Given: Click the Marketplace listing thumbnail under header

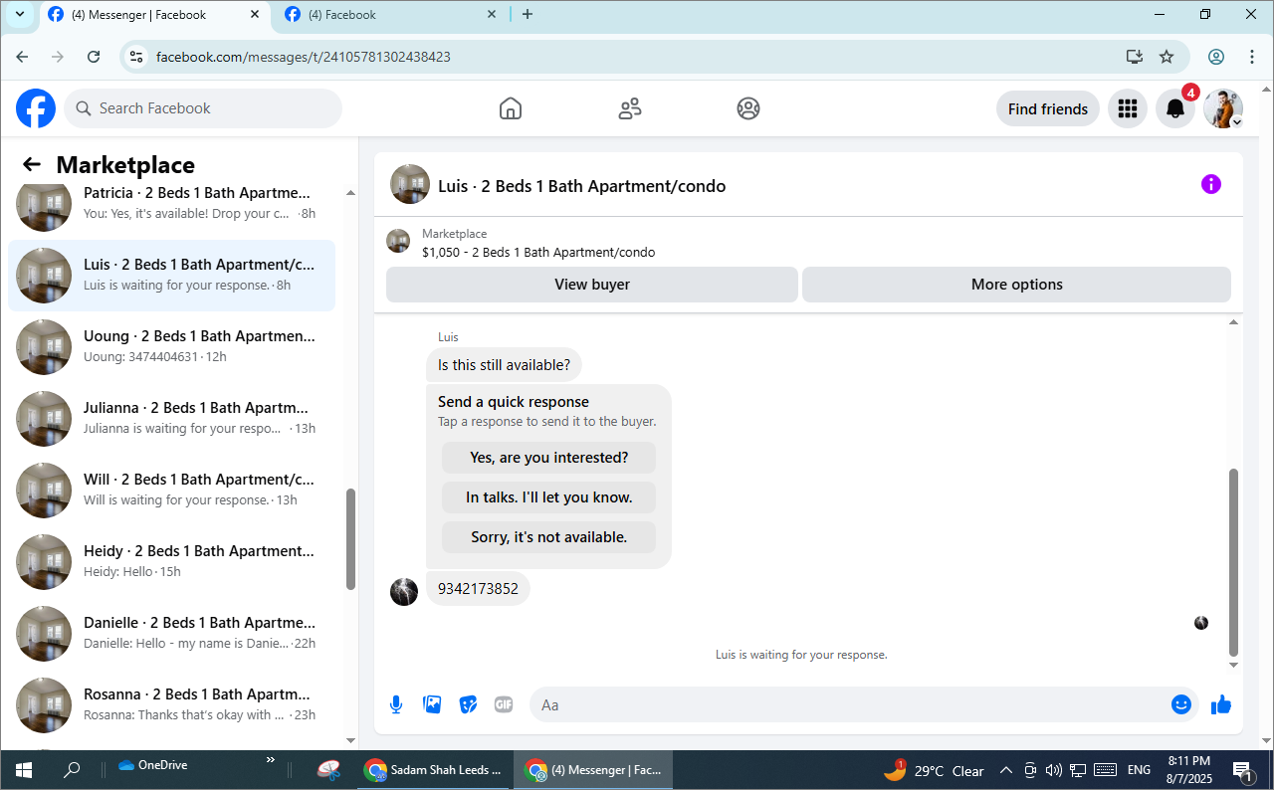Looking at the screenshot, I should pyautogui.click(x=398, y=241).
